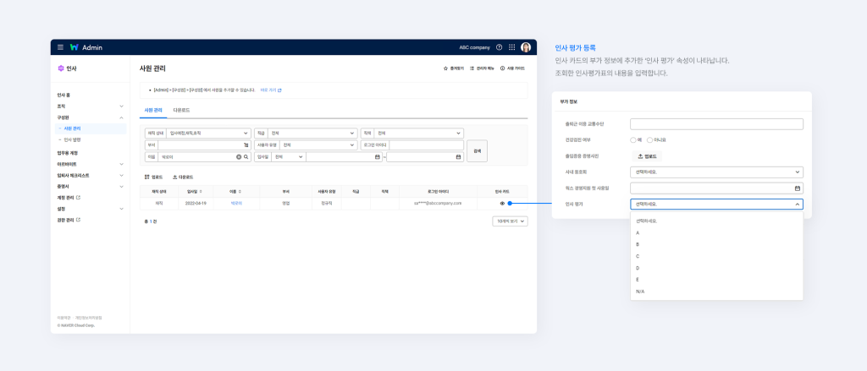Click the user profile avatar
This screenshot has width=867, height=371.
(526, 47)
